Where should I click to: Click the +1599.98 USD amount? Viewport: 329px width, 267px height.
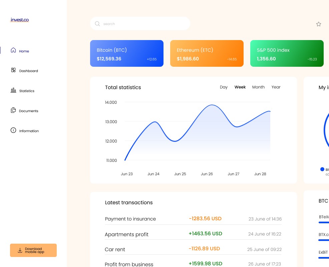coord(206,264)
